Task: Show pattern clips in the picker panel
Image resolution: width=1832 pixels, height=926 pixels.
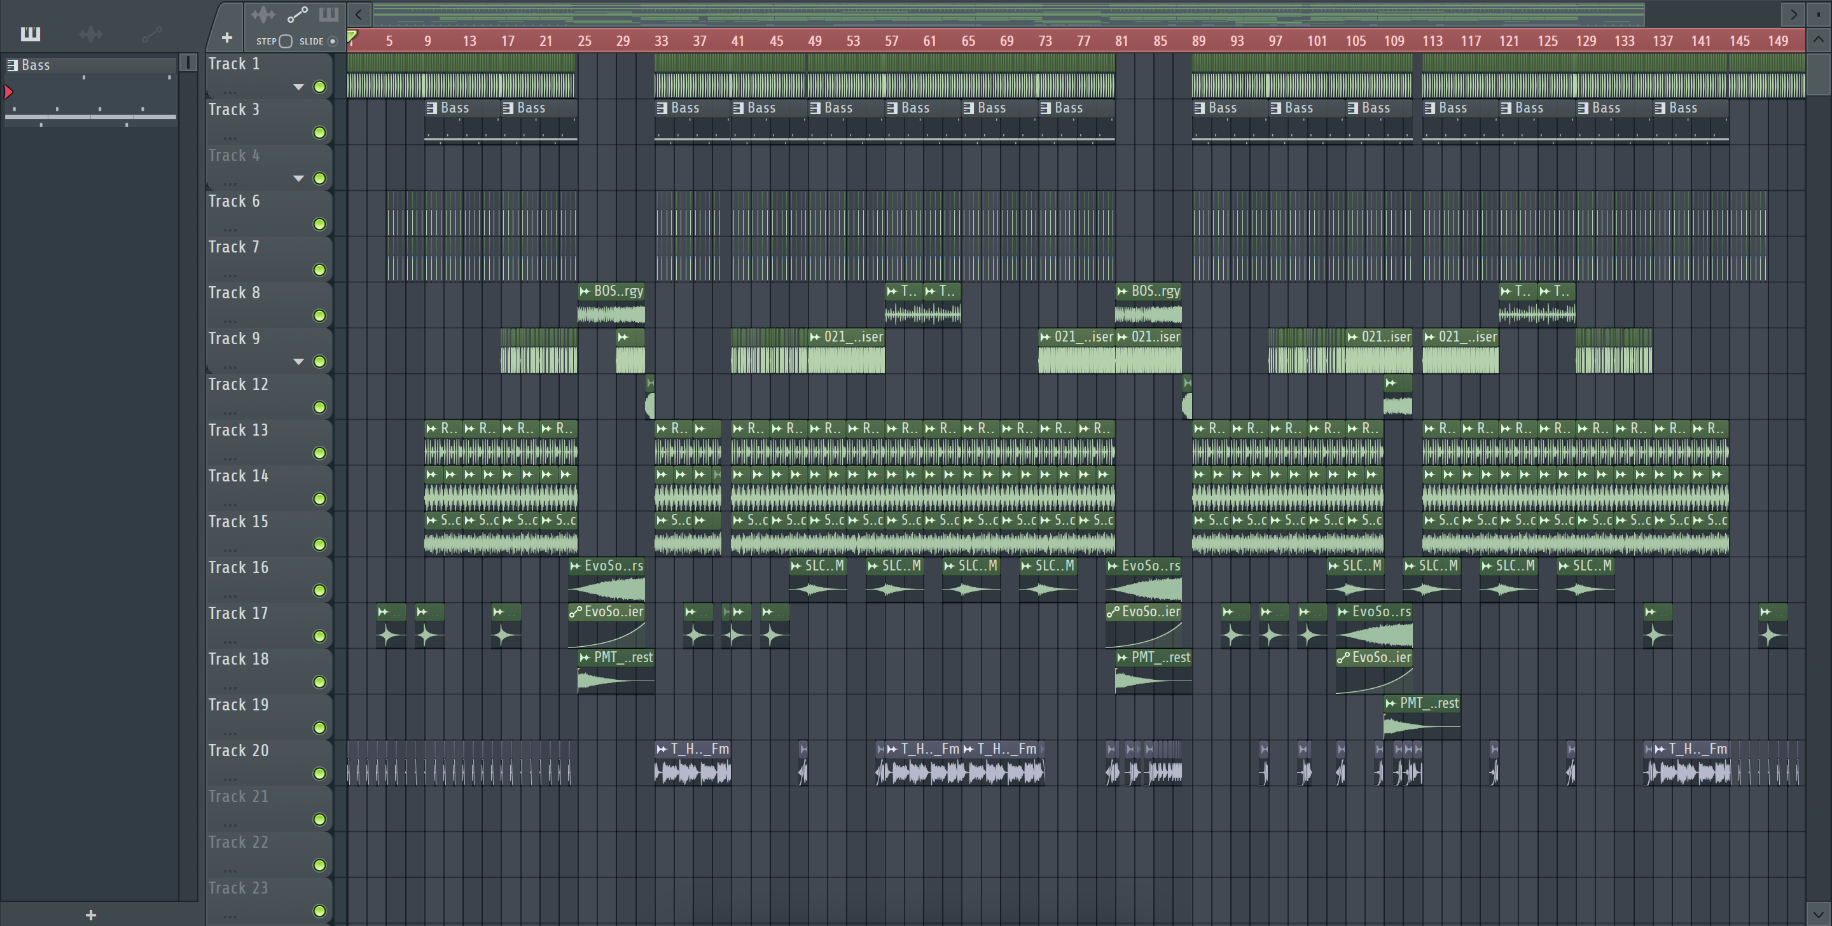Action: [30, 34]
